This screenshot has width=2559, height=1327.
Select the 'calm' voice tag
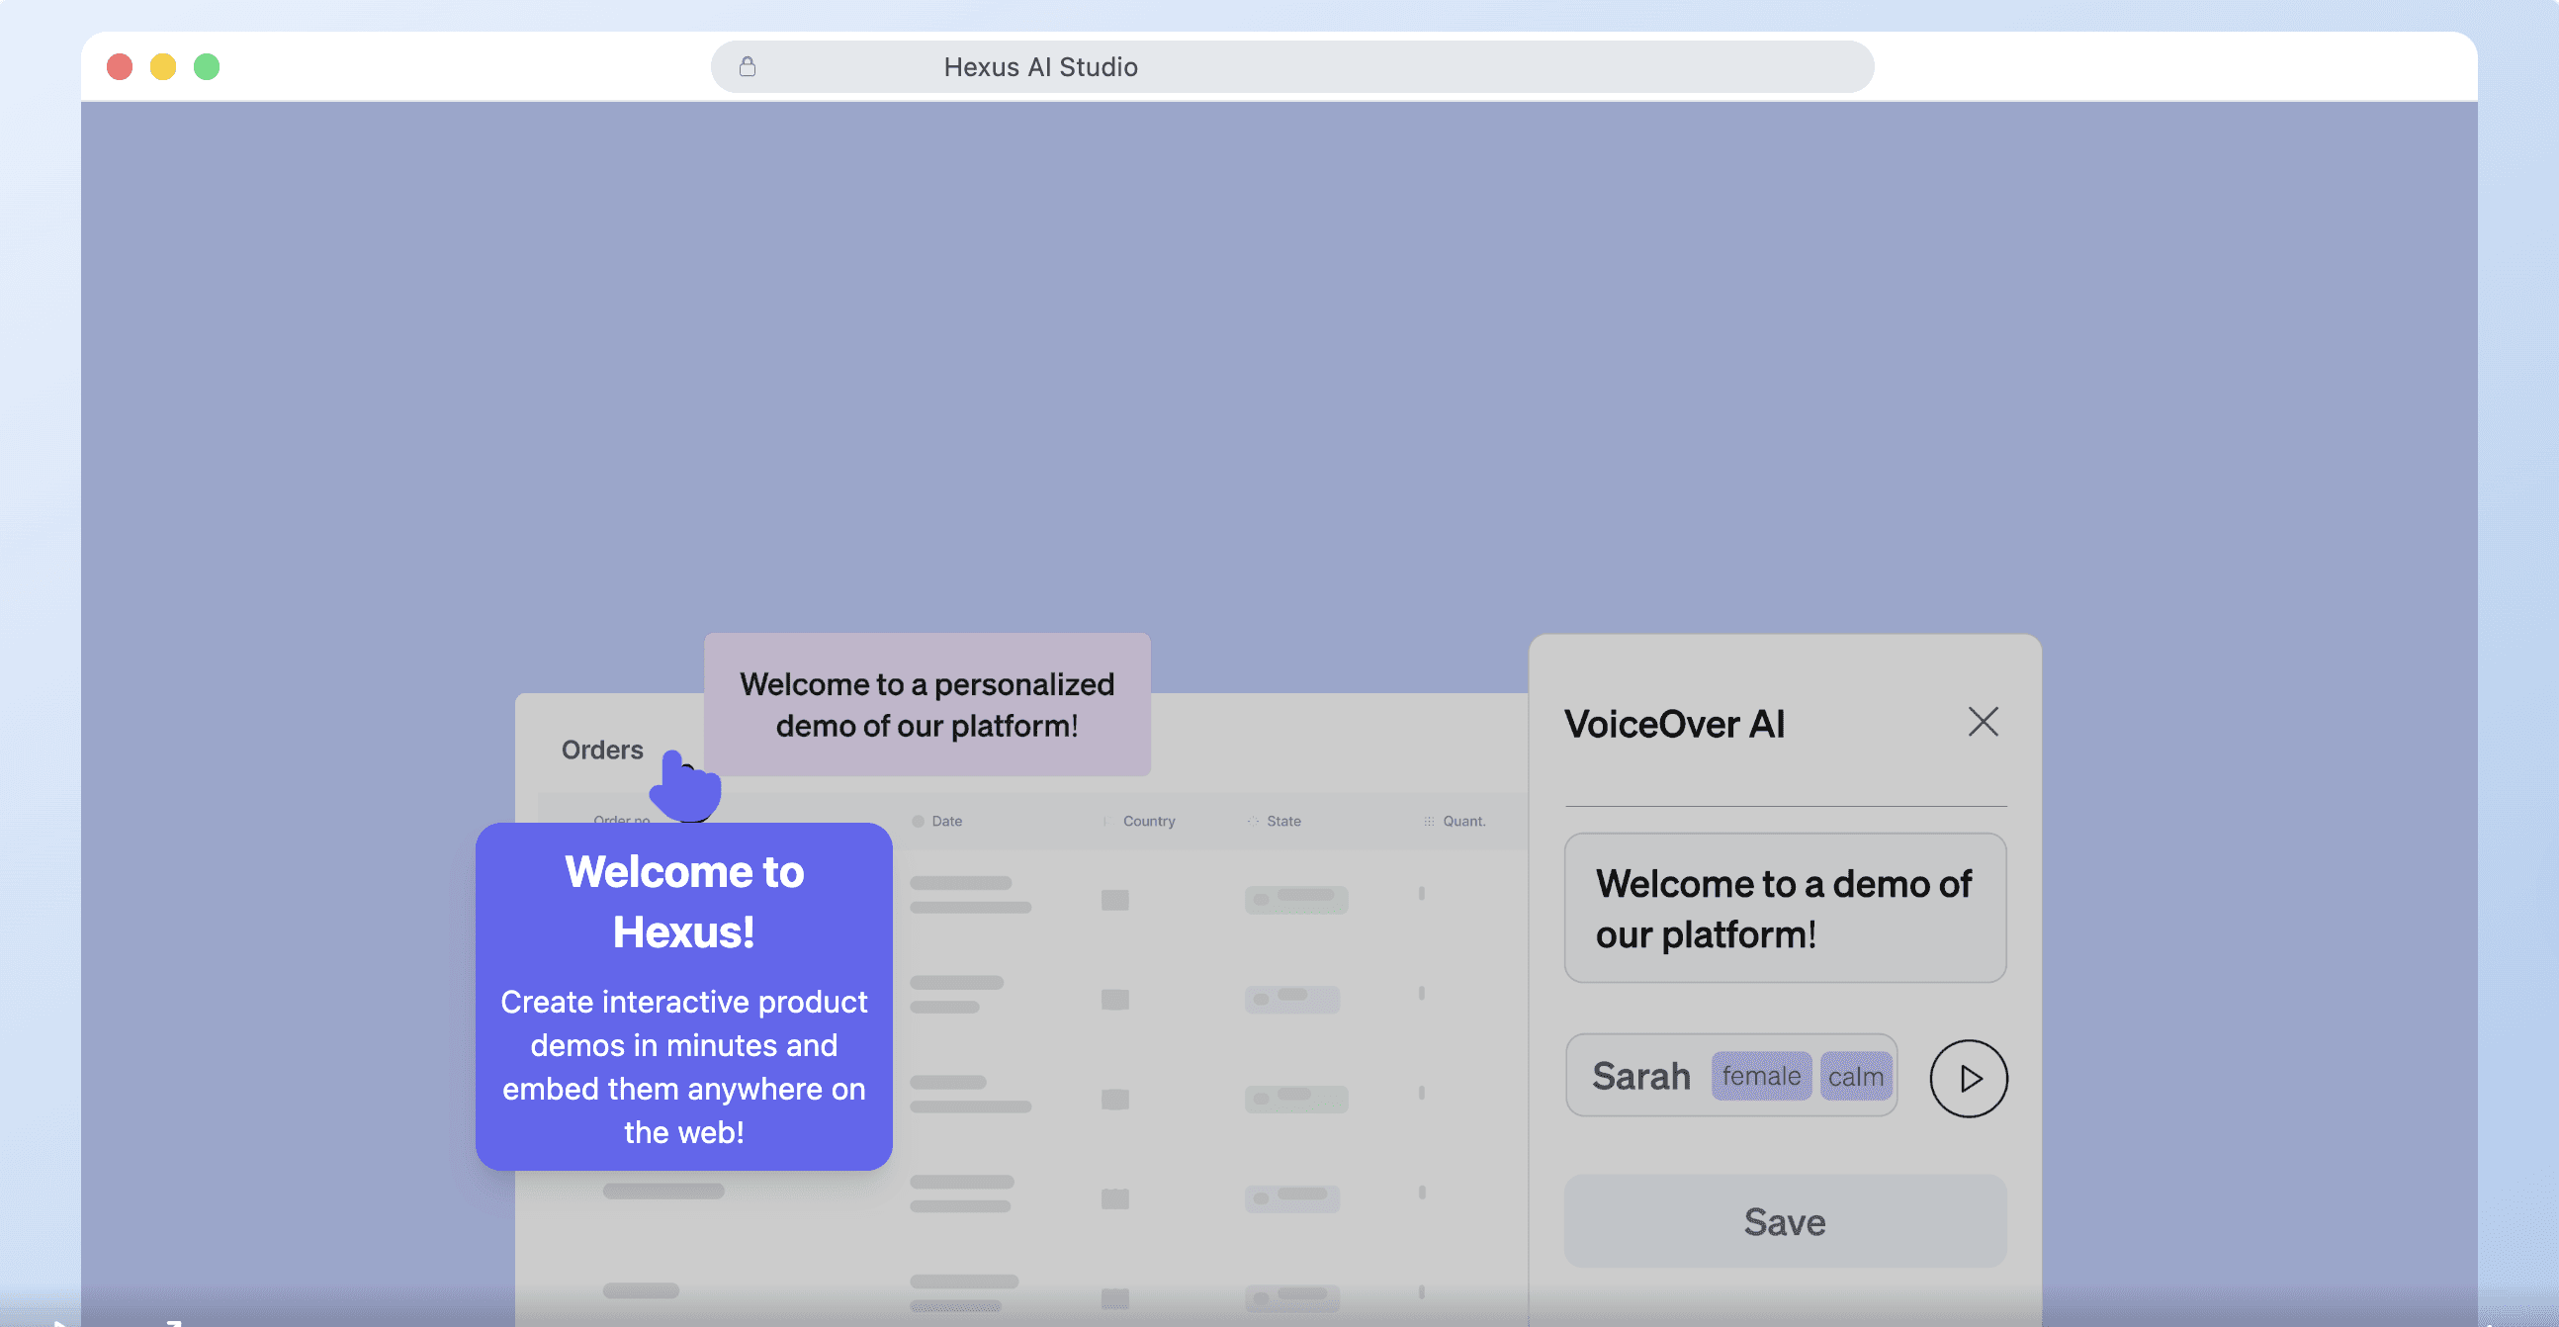click(x=1855, y=1077)
